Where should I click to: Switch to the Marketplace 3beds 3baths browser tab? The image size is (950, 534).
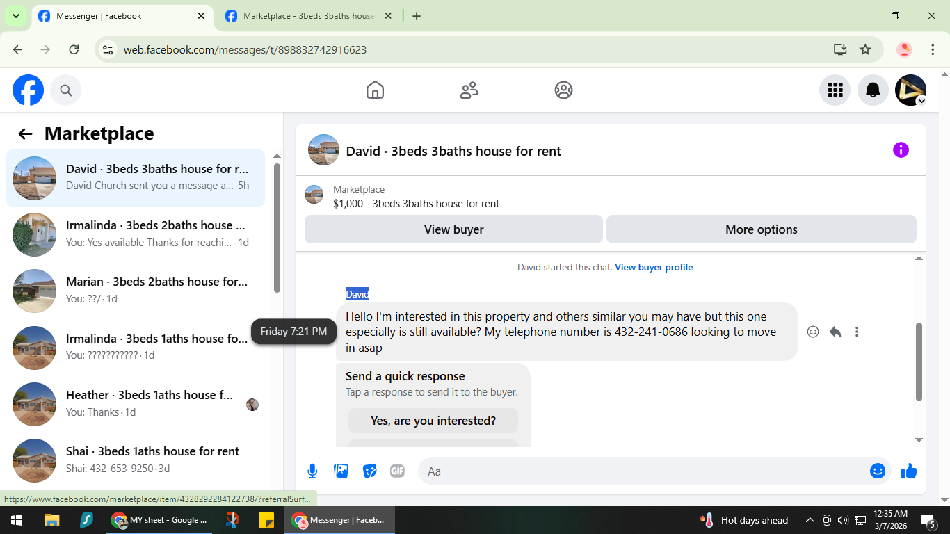(309, 16)
